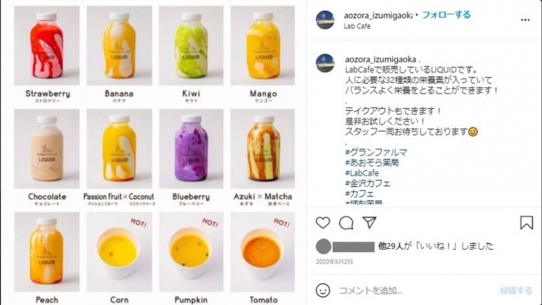The height and width of the screenshot is (305, 542).
Task: Open the commenter avatar beside the caption
Action: pyautogui.click(x=326, y=63)
